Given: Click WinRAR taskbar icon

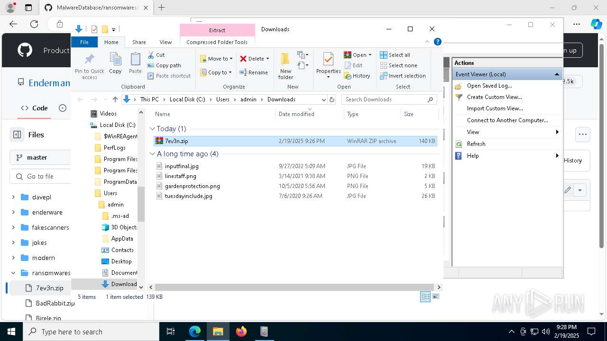Looking at the screenshot, I should click(264, 332).
